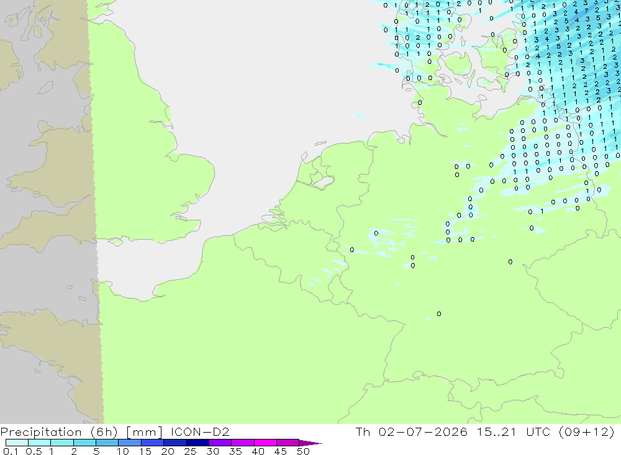Click the '02-07-2026' forecast date text
The width and height of the screenshot is (621, 455).
coord(422,431)
